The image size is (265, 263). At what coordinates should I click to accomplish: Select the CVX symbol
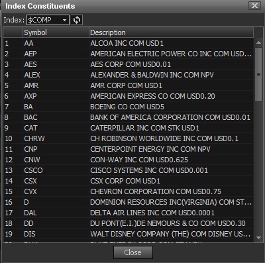point(30,191)
